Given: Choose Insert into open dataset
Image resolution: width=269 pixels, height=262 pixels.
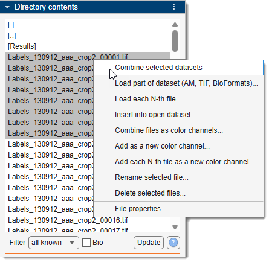Looking at the screenshot, I should (179, 115).
